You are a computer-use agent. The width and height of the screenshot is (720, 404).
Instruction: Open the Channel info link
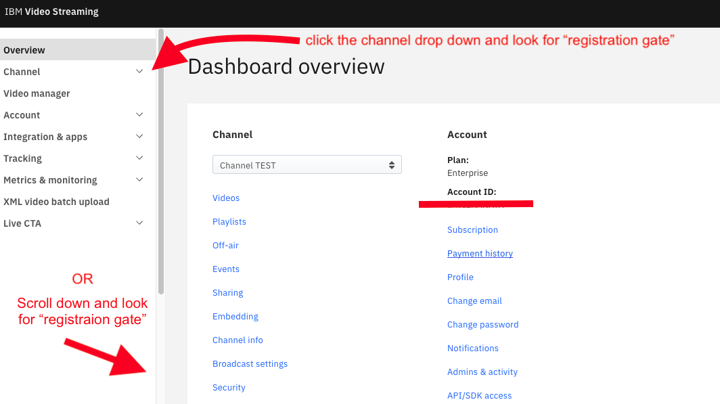click(238, 340)
